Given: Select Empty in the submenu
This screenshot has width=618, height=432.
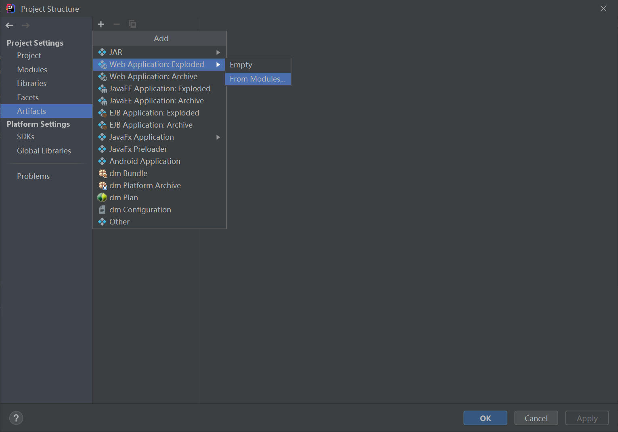Looking at the screenshot, I should [258, 65].
